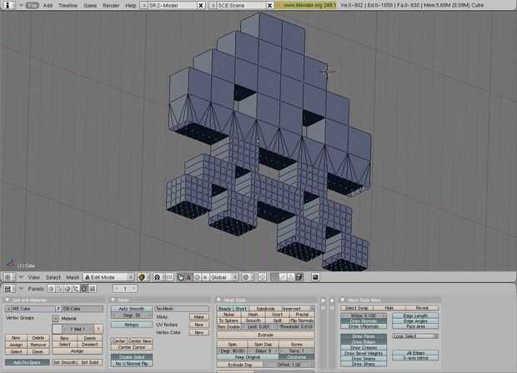The image size is (517, 373).
Task: Select the rotate manipulator circle icon
Action: (197, 277)
